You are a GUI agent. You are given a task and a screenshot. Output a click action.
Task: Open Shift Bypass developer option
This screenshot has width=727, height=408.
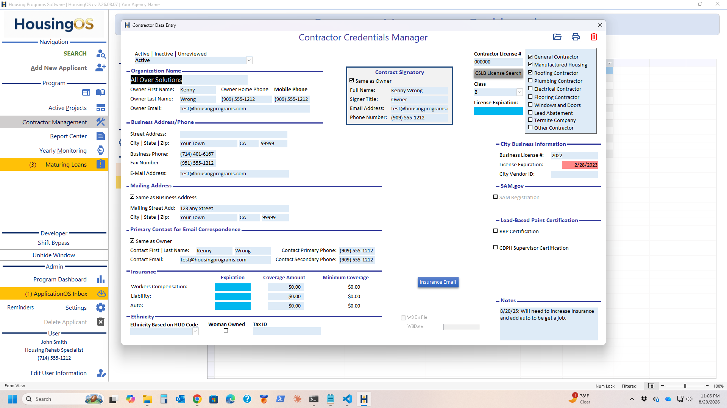pos(54,243)
